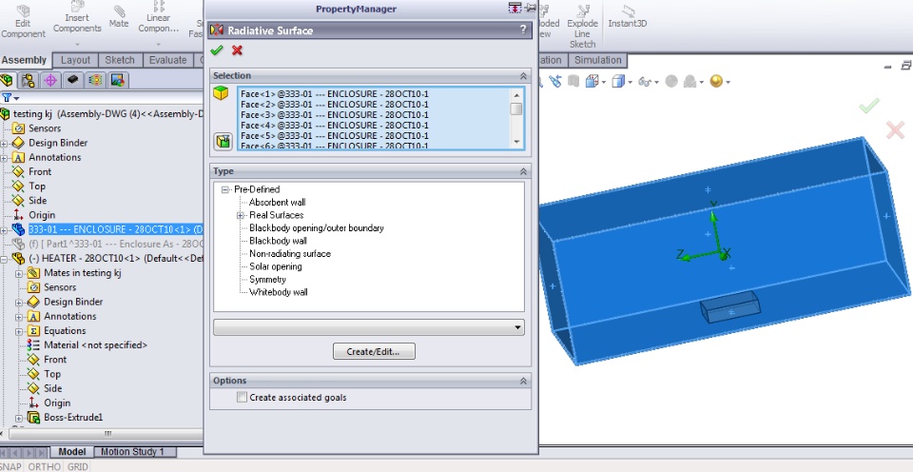Select the Model bottom tab
Viewport: 913px width, 472px height.
click(72, 452)
